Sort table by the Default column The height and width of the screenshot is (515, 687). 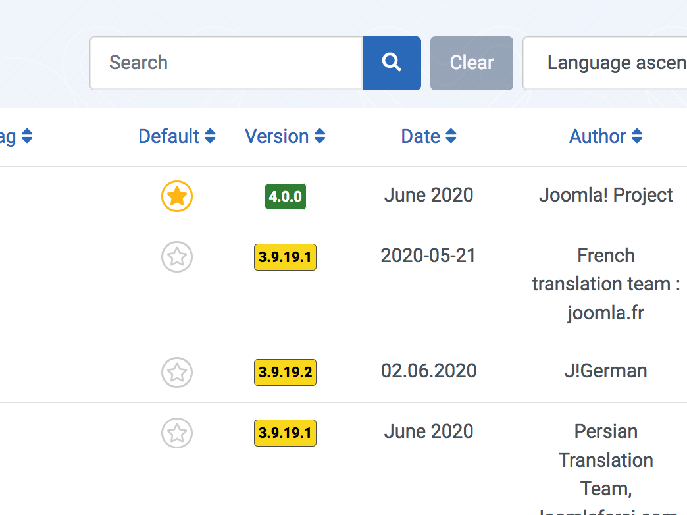point(177,136)
